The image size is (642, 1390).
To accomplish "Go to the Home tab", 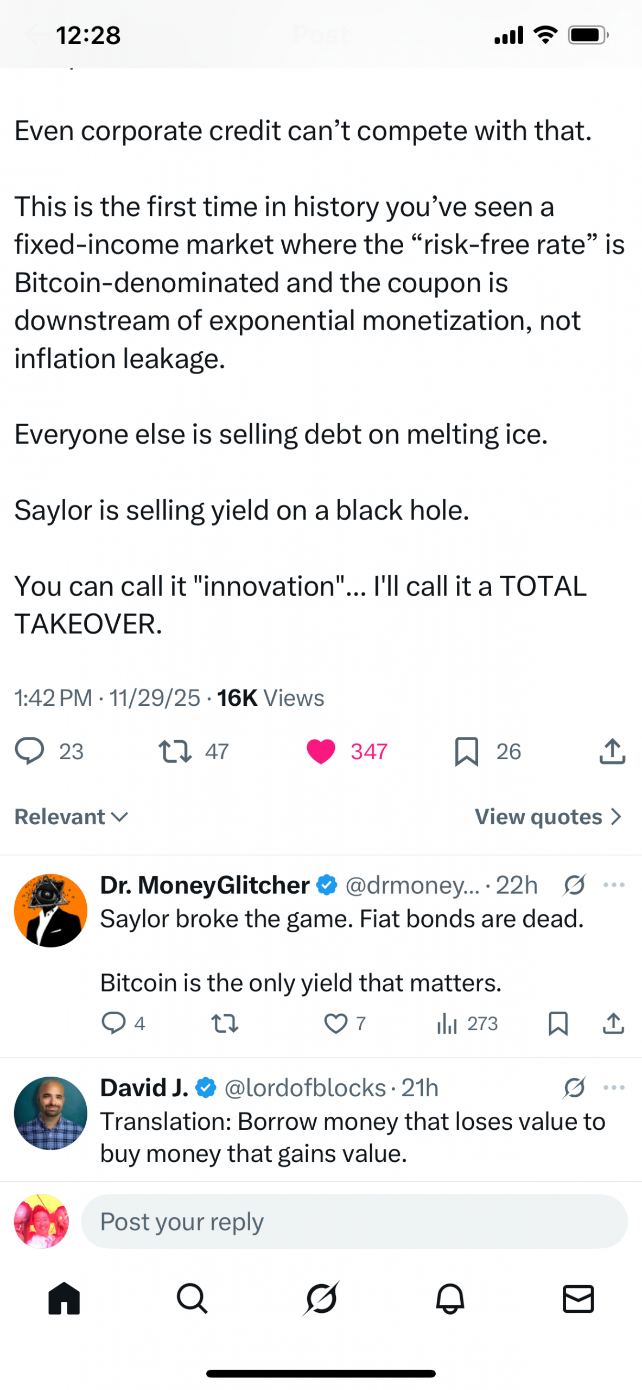I will pos(64,1299).
